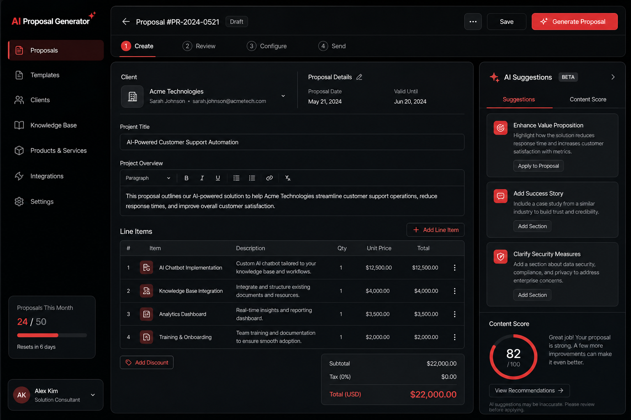Click the Analytics Dashboard item icon

click(x=146, y=314)
